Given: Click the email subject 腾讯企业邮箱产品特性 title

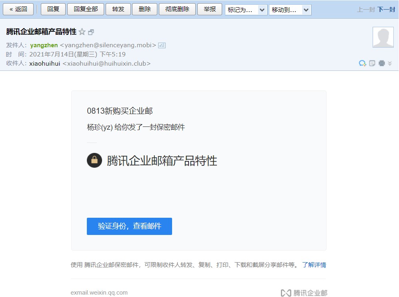Looking at the screenshot, I should 41,32.
